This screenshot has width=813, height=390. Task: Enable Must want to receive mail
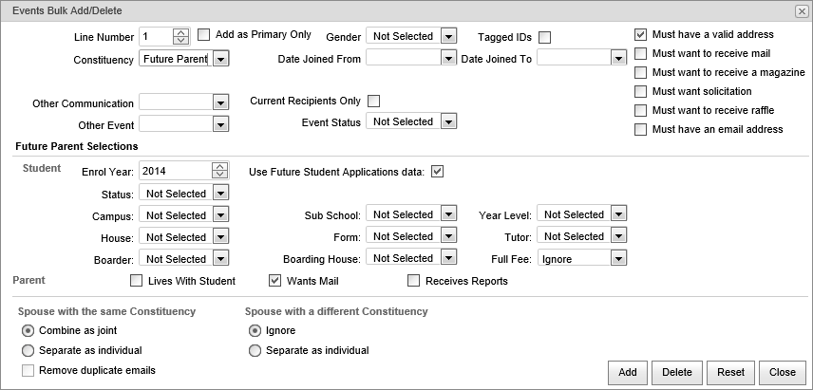tap(641, 53)
